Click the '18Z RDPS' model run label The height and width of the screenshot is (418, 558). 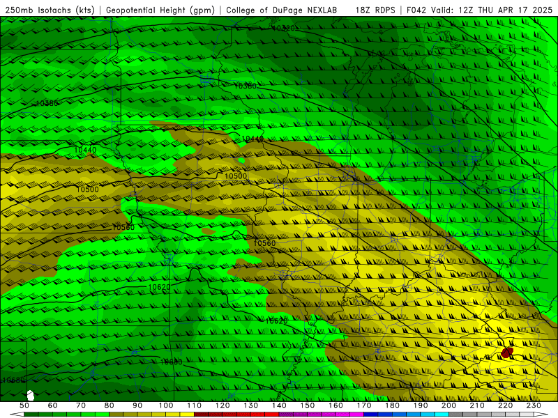375,10
